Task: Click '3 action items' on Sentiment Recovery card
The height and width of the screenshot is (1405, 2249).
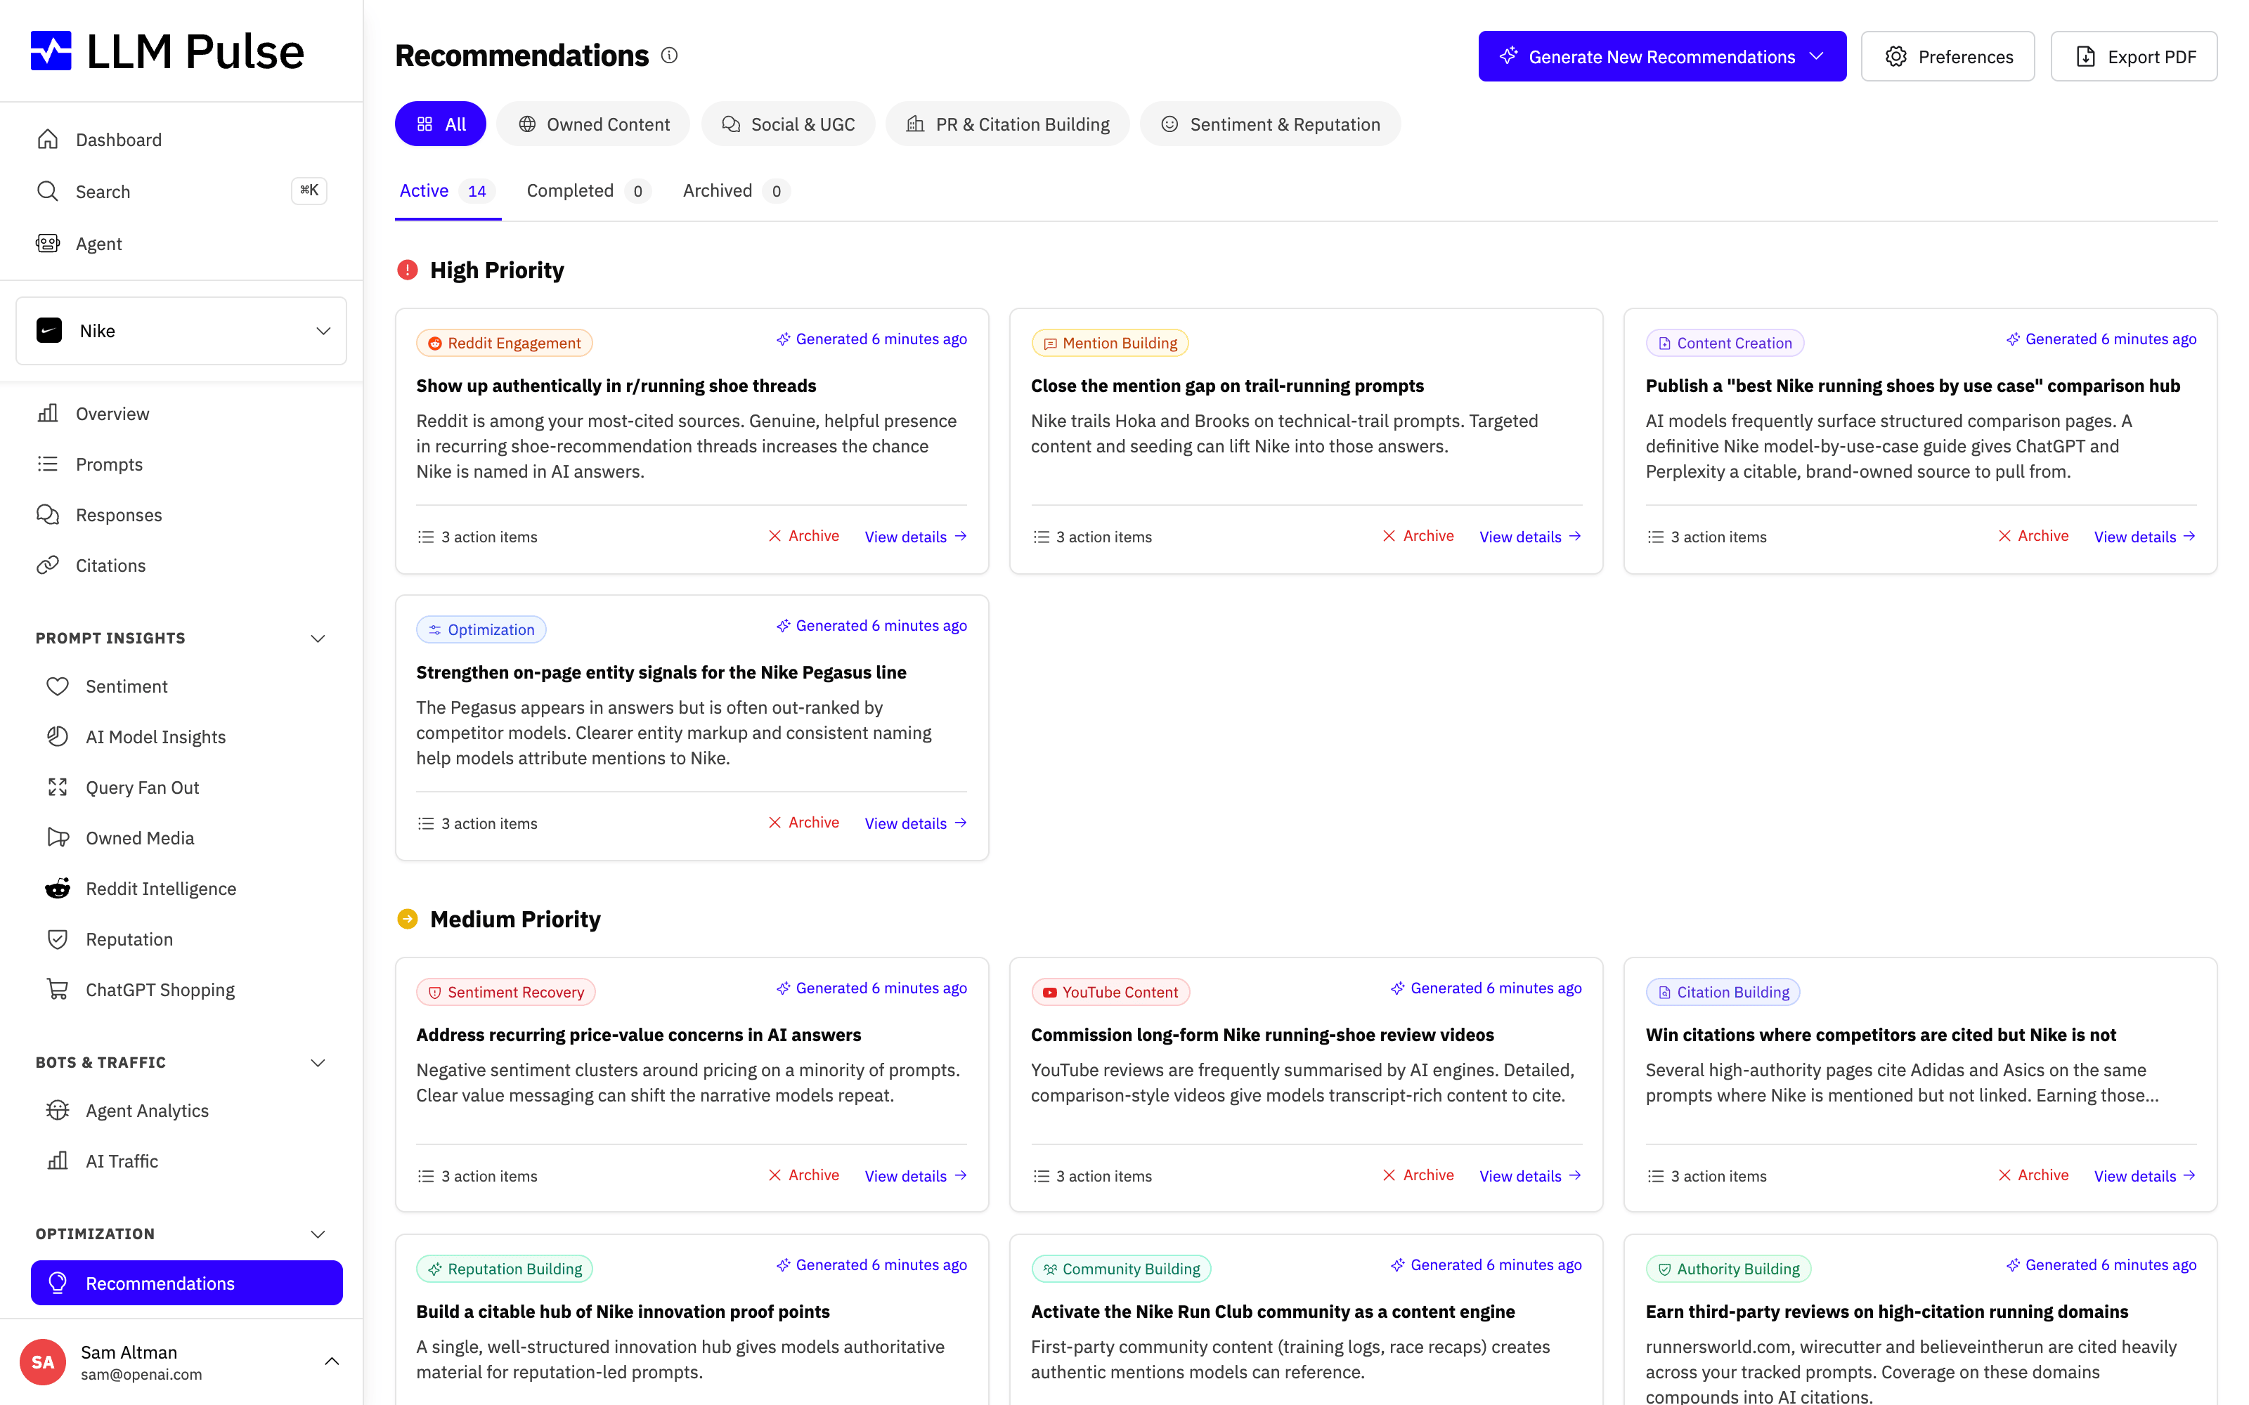Action: (x=478, y=1175)
